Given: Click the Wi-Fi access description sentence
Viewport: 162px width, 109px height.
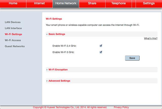Looking at the screenshot, I should (93, 25).
